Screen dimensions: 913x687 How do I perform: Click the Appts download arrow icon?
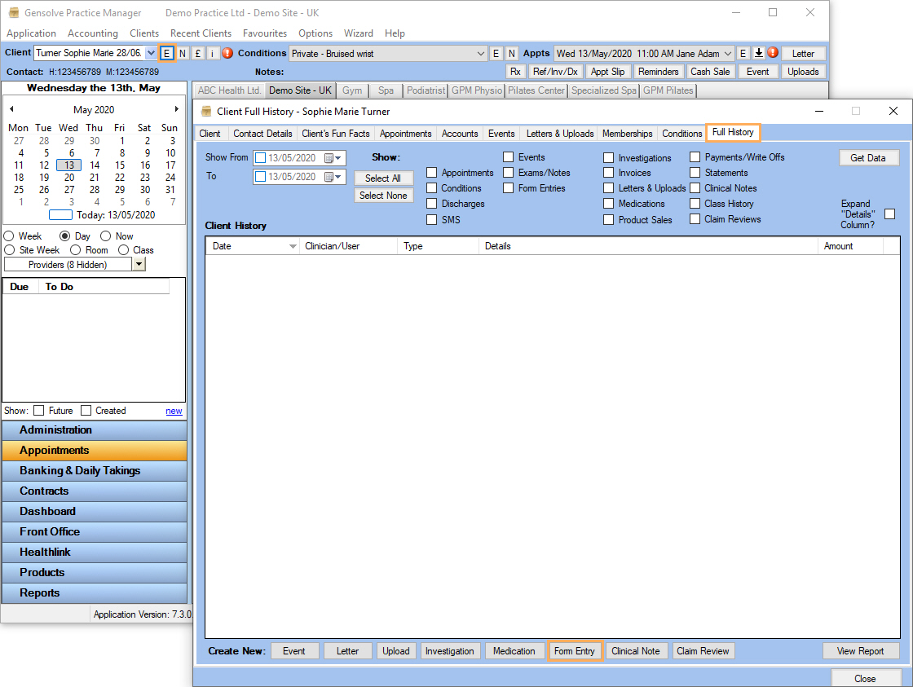tap(759, 53)
